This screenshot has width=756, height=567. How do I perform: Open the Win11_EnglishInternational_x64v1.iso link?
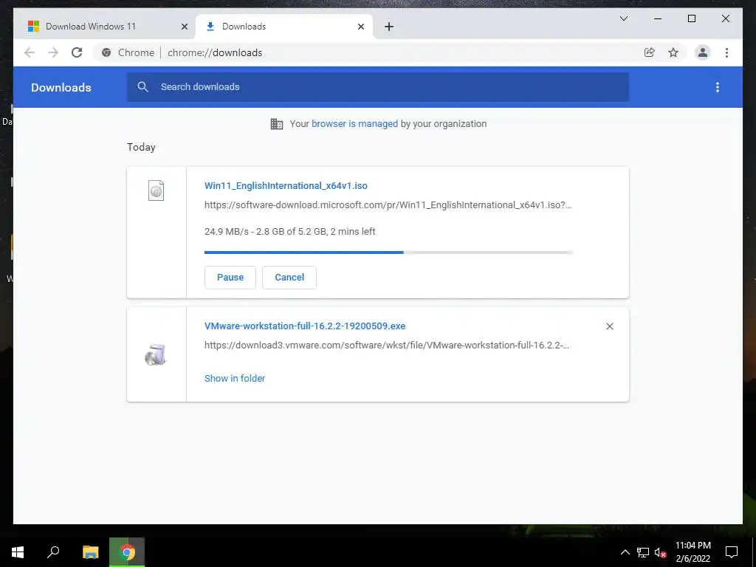tap(286, 185)
